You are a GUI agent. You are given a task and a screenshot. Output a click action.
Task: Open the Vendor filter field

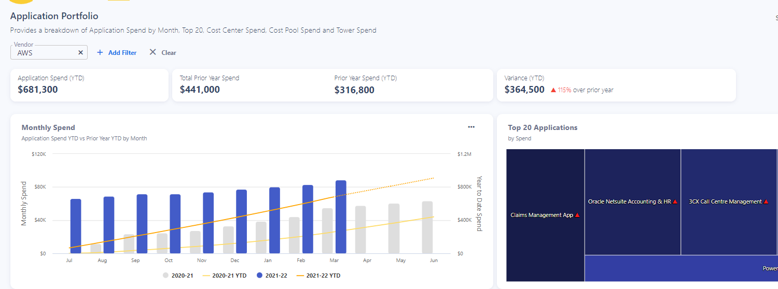point(44,52)
